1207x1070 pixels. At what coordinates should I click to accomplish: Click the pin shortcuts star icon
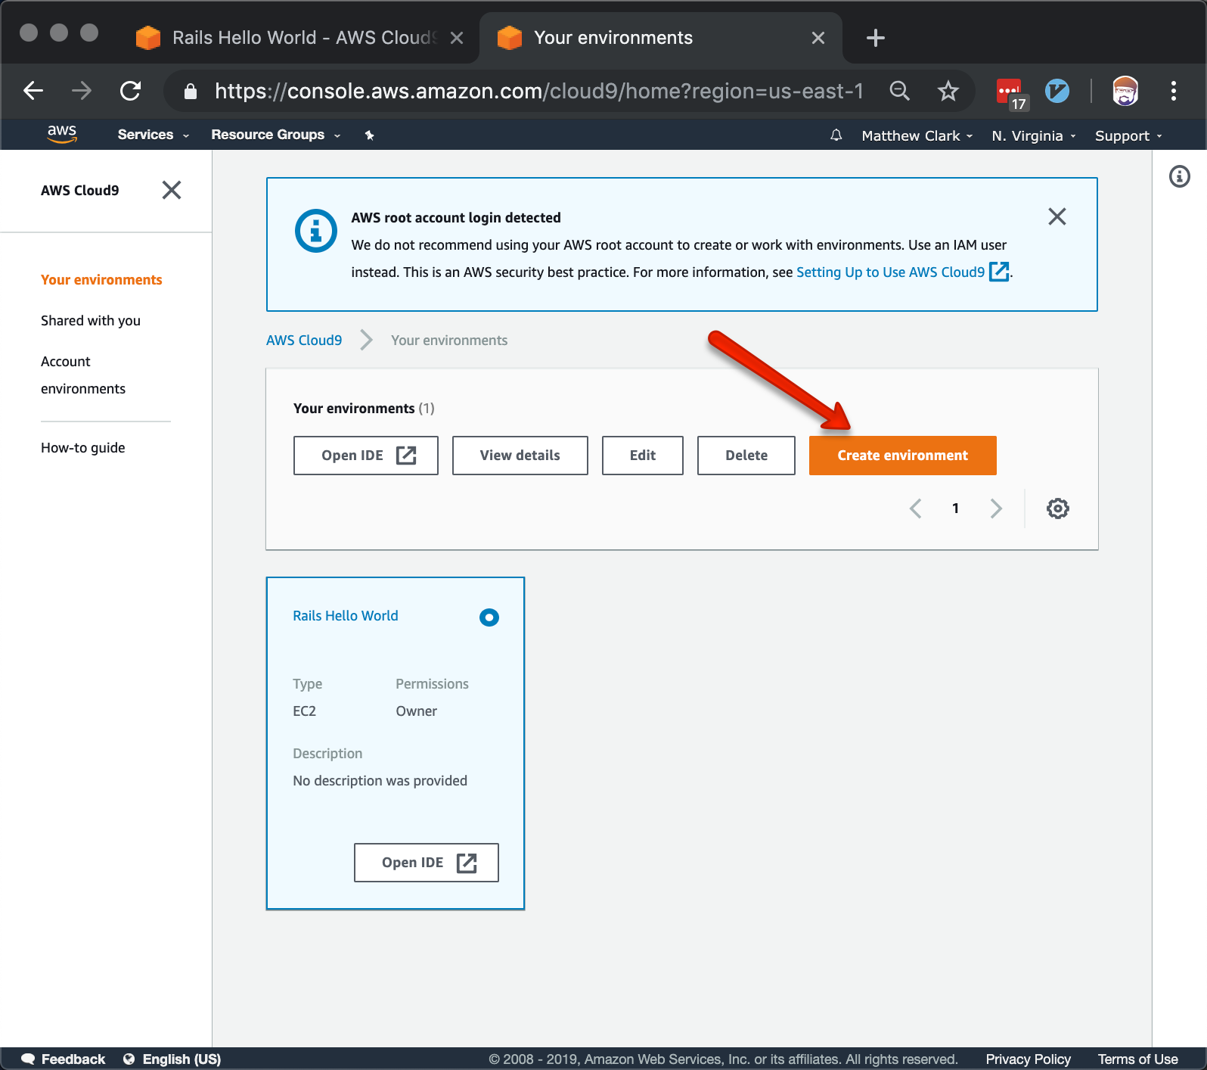(x=369, y=135)
